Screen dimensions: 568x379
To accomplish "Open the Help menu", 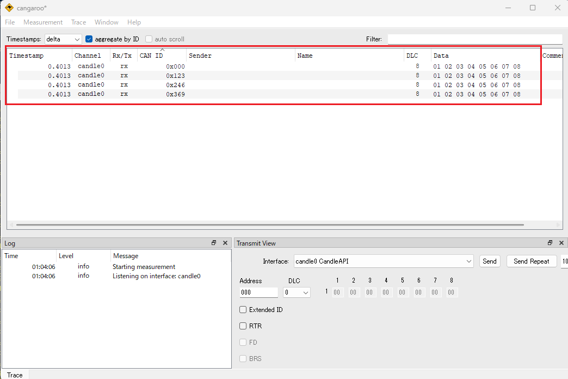I will click(x=134, y=22).
